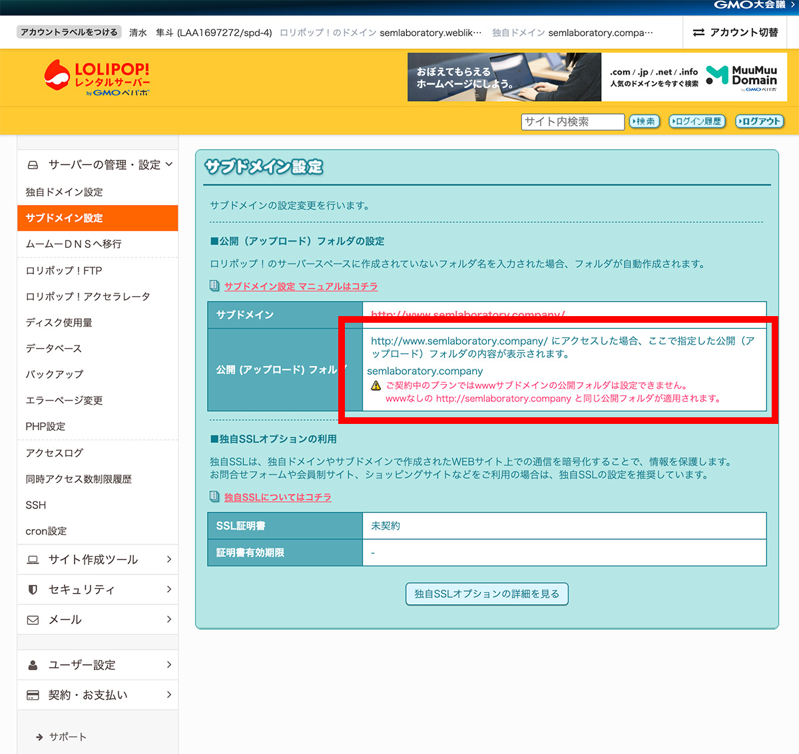Open PHP設定 from the sidebar menu

click(45, 426)
